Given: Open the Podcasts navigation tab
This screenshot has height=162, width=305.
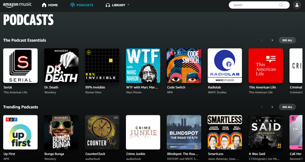Looking at the screenshot, I should (x=82, y=5).
